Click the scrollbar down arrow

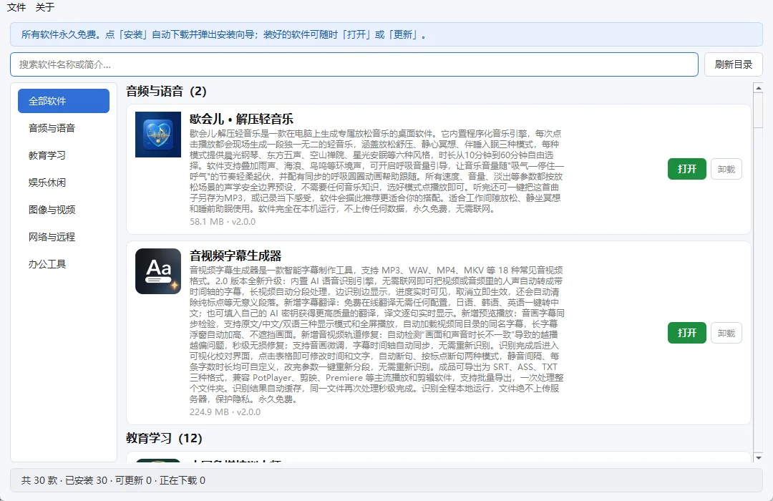tap(758, 457)
